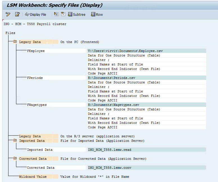Select the Imported Data child entry
The height and width of the screenshot is (182, 218).
(56, 150)
